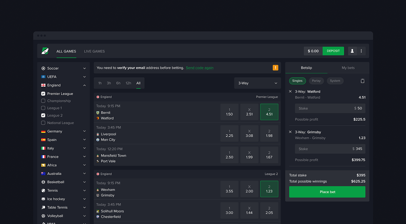Open the 3-Way market dropdown

pos(257,83)
